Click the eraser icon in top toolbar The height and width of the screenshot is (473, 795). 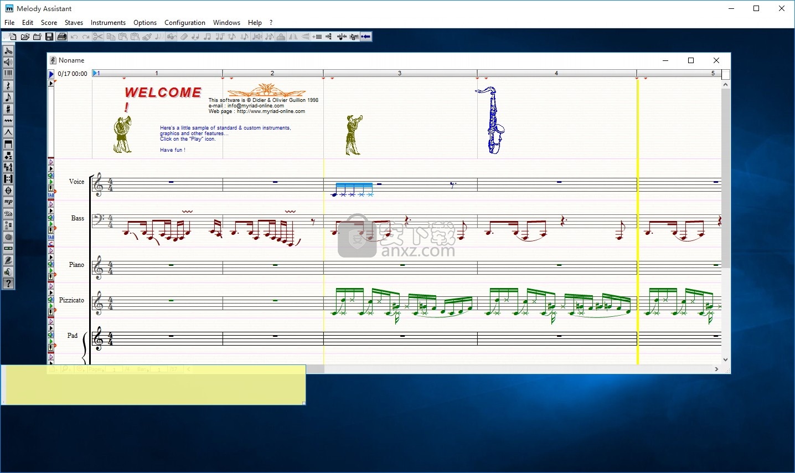click(x=184, y=37)
